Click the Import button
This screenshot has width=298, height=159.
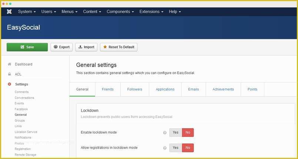(x=86, y=47)
